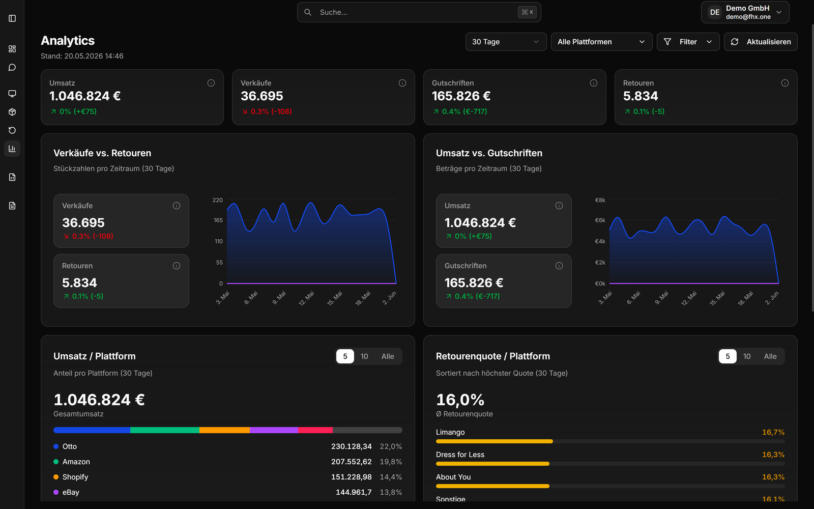Click the Gesamtumsatz label
This screenshot has width=814, height=509.
[x=78, y=414]
